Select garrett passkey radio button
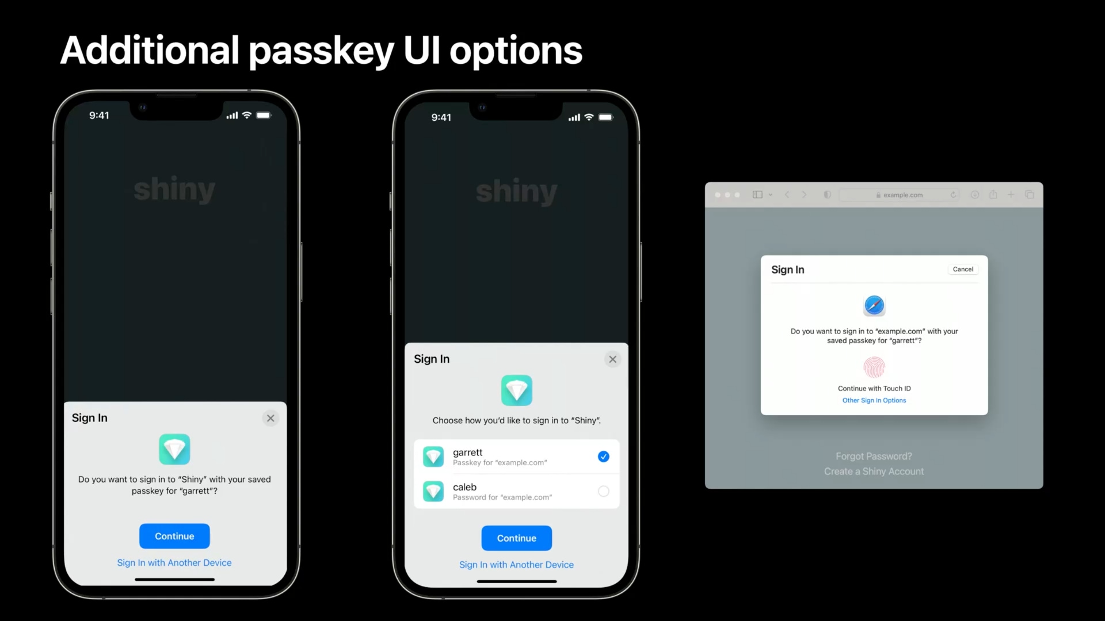1105x621 pixels. [x=603, y=457]
